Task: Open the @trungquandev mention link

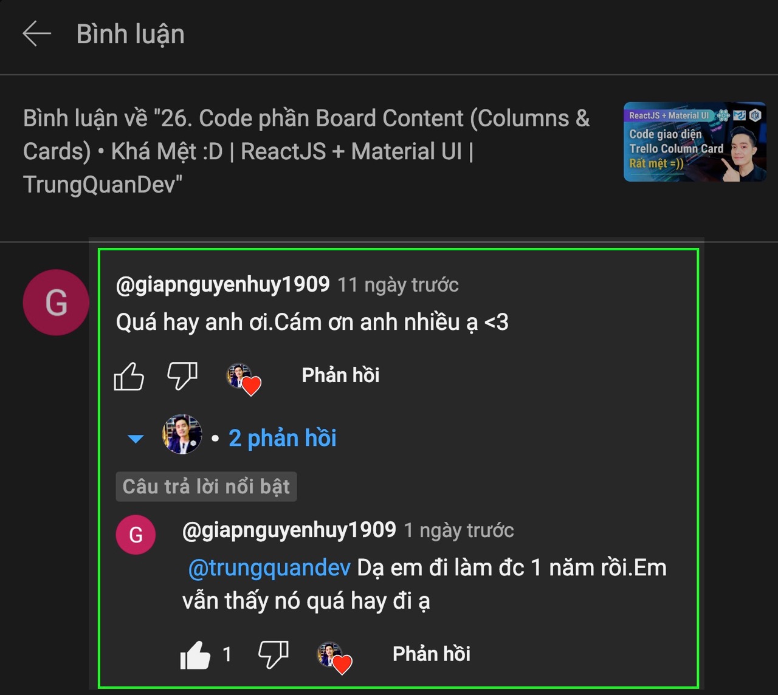Action: 269,568
